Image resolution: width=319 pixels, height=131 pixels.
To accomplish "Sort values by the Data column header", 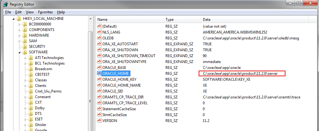I will pos(254,20).
